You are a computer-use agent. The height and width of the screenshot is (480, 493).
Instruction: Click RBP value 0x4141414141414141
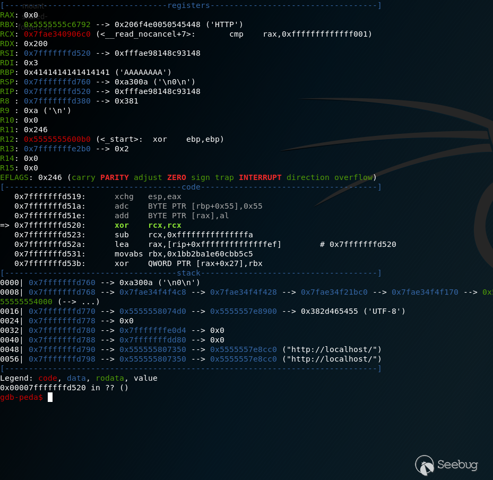(67, 72)
